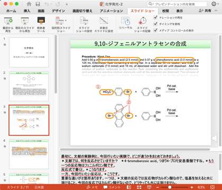
Task: Switch to the デザイン tab
Action: [58, 11]
